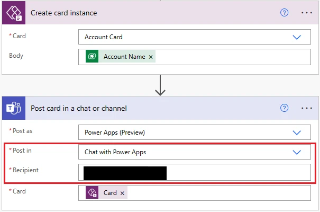Remove the Card token from the field
This screenshot has height=212, width=320.
pos(123,193)
